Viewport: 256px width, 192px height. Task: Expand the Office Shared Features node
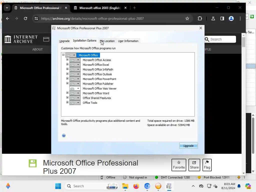pos(67,97)
